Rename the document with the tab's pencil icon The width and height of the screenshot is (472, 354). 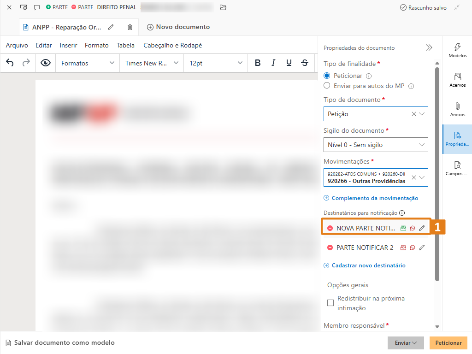(x=111, y=27)
